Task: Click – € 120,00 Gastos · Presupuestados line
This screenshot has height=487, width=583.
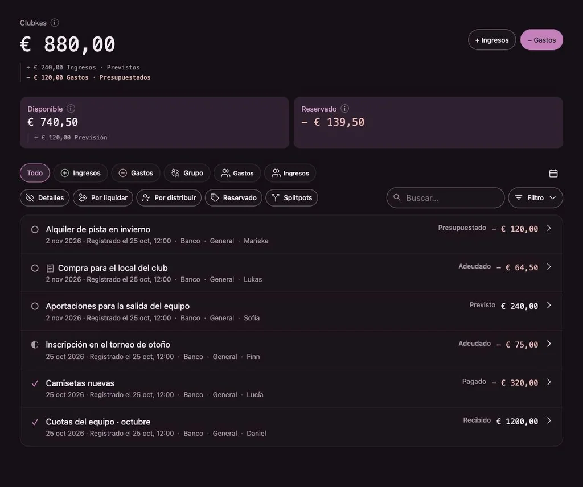Action: [88, 77]
